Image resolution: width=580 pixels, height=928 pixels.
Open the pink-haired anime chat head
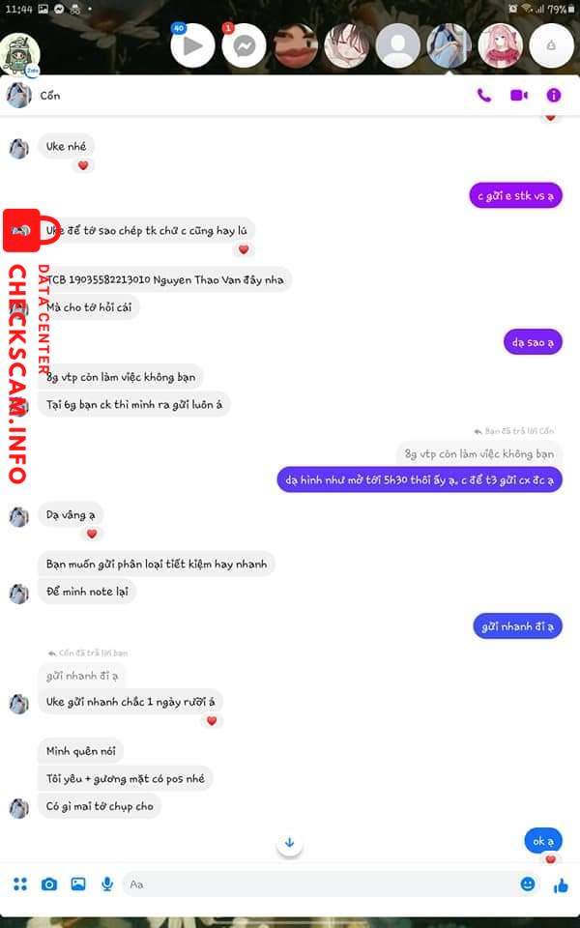[x=500, y=46]
